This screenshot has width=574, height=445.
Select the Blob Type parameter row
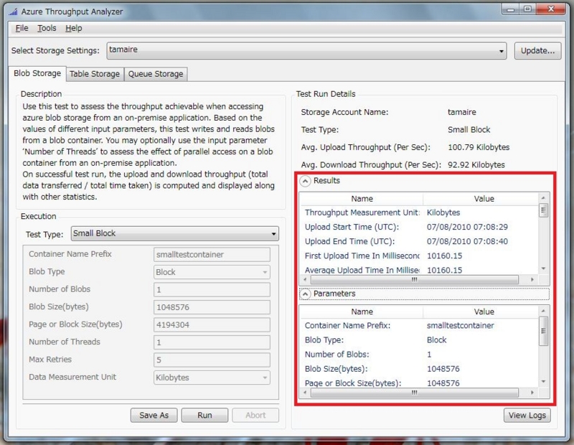(419, 340)
